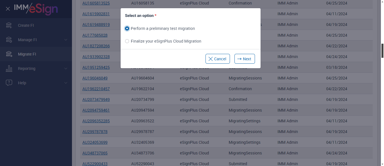
Task: Expand the Help submenu chevron
Action: (x=66, y=83)
